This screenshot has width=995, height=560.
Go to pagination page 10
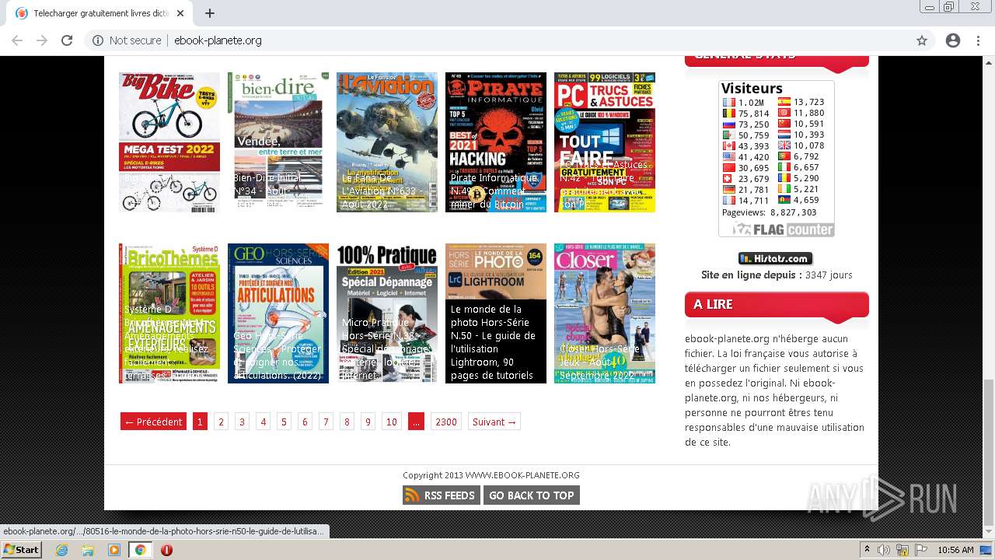point(391,422)
